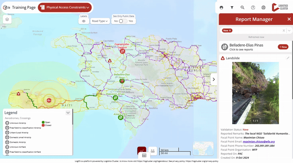293x163 pixels.
Task: Open the Physical Access Constraints dropdown
Action: (65, 7)
